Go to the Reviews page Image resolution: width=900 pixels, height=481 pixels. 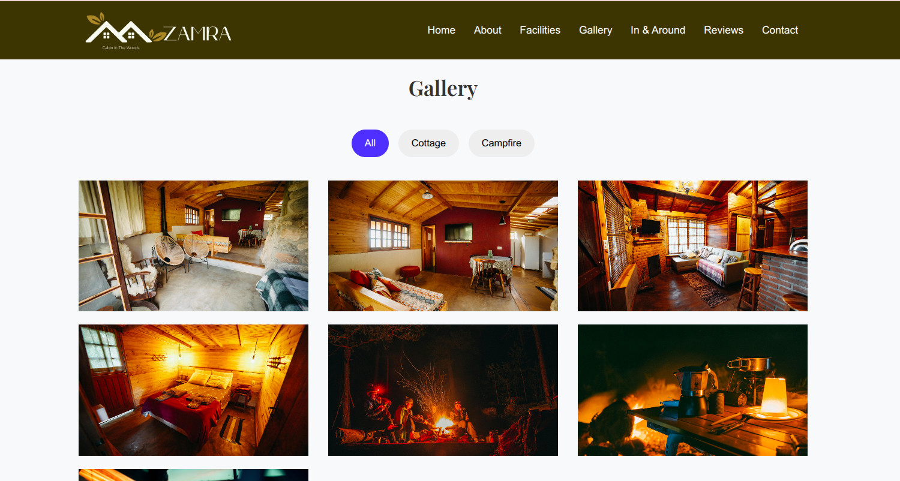coord(724,30)
